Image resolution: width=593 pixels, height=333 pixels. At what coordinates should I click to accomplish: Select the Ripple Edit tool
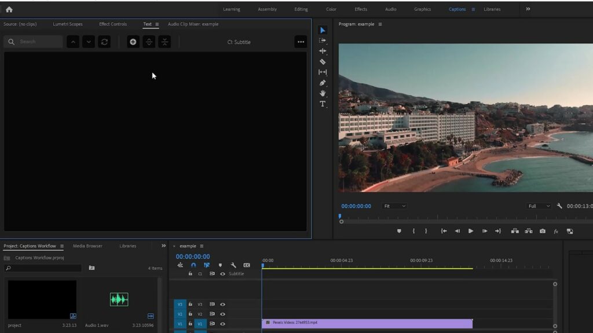point(323,51)
